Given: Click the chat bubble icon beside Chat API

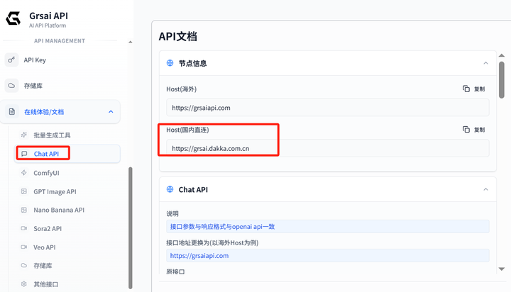Looking at the screenshot, I should click(24, 154).
